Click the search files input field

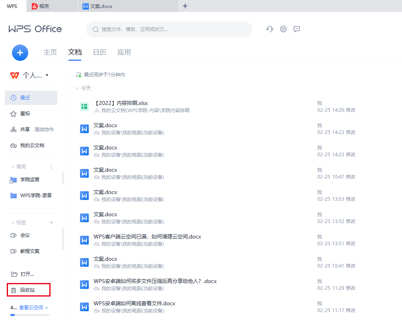click(x=169, y=29)
